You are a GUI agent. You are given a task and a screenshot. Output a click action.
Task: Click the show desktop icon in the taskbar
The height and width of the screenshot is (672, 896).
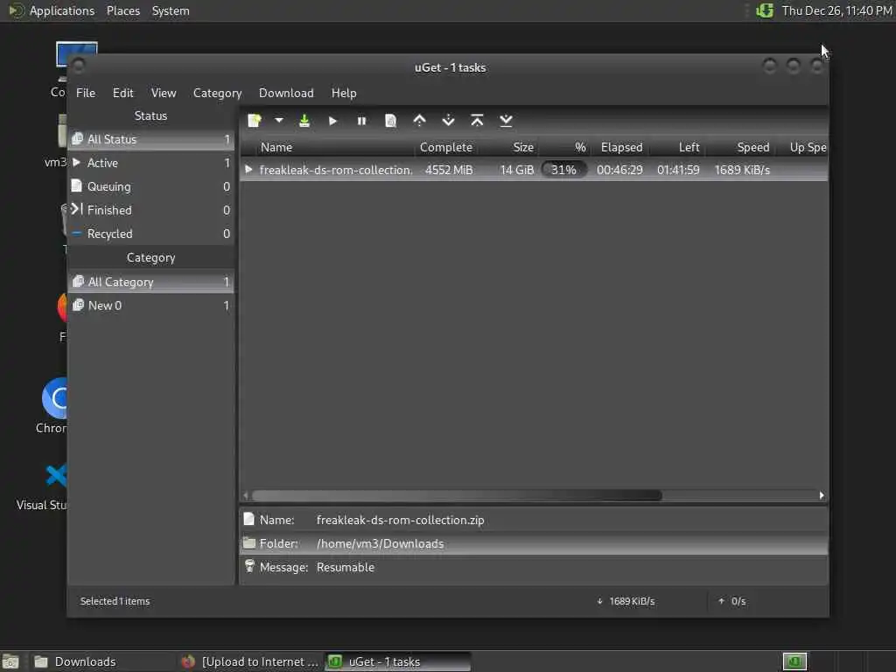[10, 661]
